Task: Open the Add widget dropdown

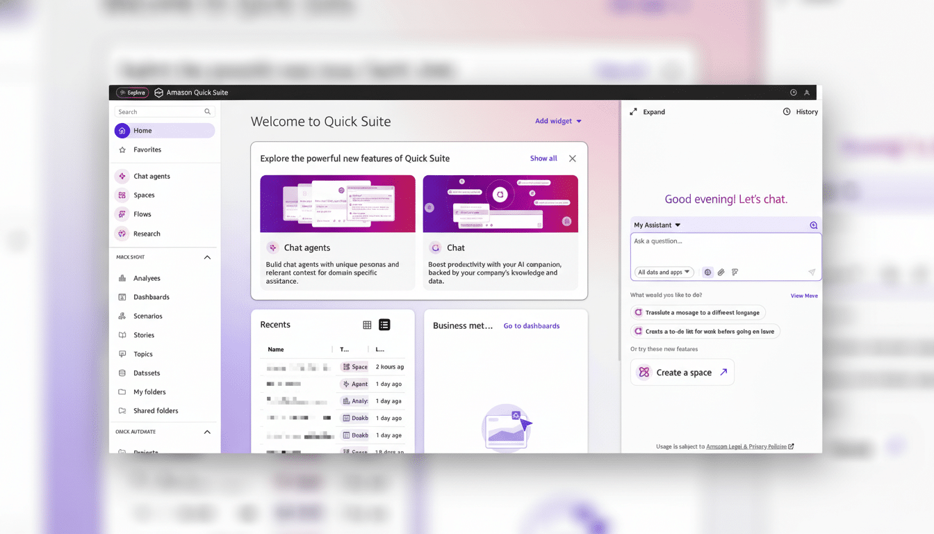Action: click(558, 121)
